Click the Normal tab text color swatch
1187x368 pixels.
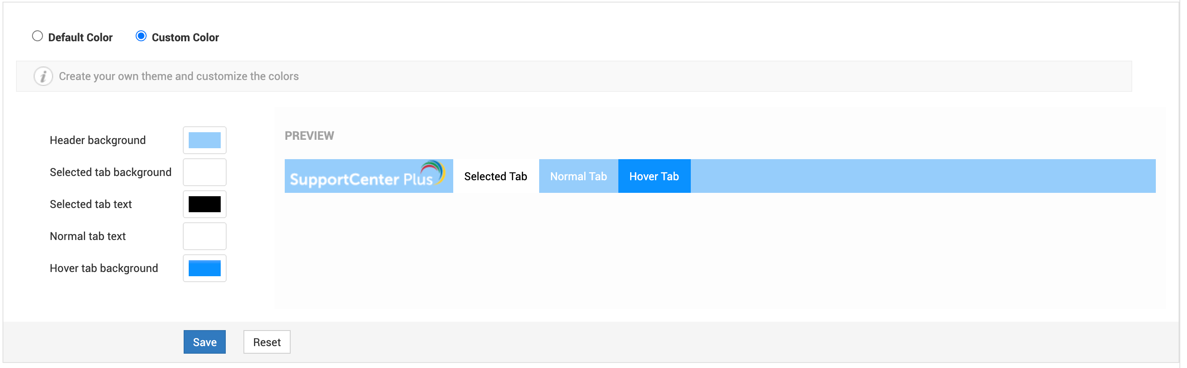click(205, 236)
